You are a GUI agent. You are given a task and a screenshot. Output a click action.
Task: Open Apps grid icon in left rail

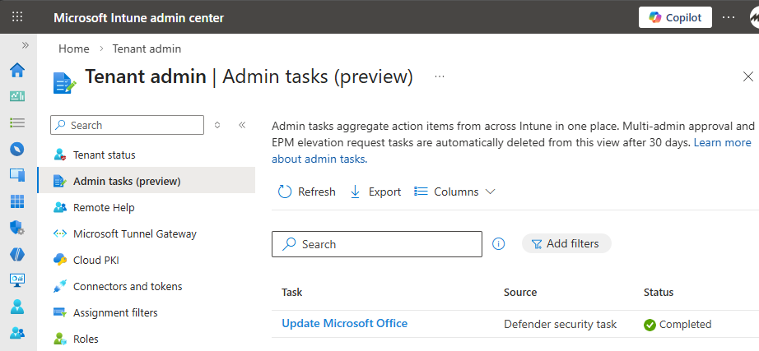[x=16, y=201]
